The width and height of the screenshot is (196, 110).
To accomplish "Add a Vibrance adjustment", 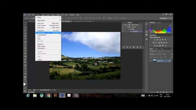I will click(165, 40).
